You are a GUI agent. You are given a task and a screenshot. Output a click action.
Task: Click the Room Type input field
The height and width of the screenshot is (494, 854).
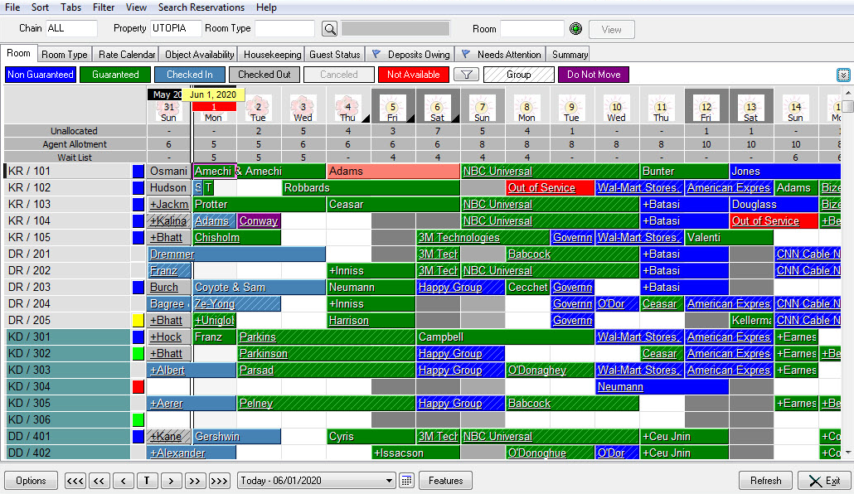pyautogui.click(x=284, y=28)
